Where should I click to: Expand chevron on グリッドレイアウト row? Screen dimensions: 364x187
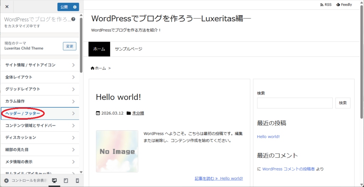coord(73,89)
